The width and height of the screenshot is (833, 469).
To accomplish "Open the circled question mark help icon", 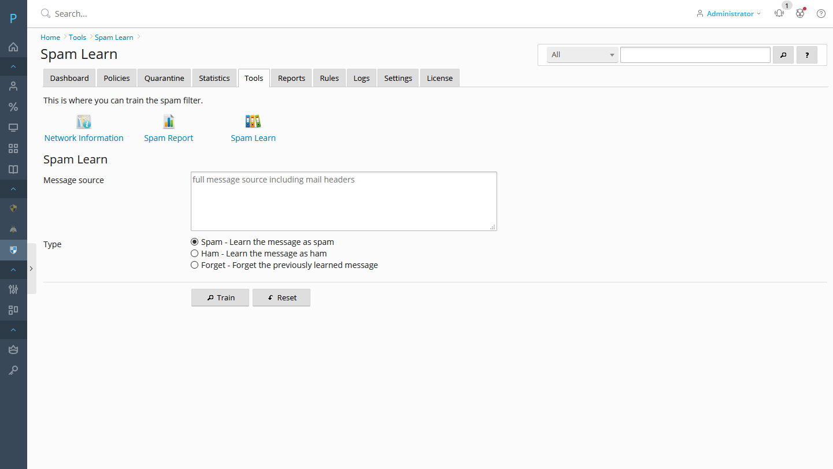I will (821, 13).
